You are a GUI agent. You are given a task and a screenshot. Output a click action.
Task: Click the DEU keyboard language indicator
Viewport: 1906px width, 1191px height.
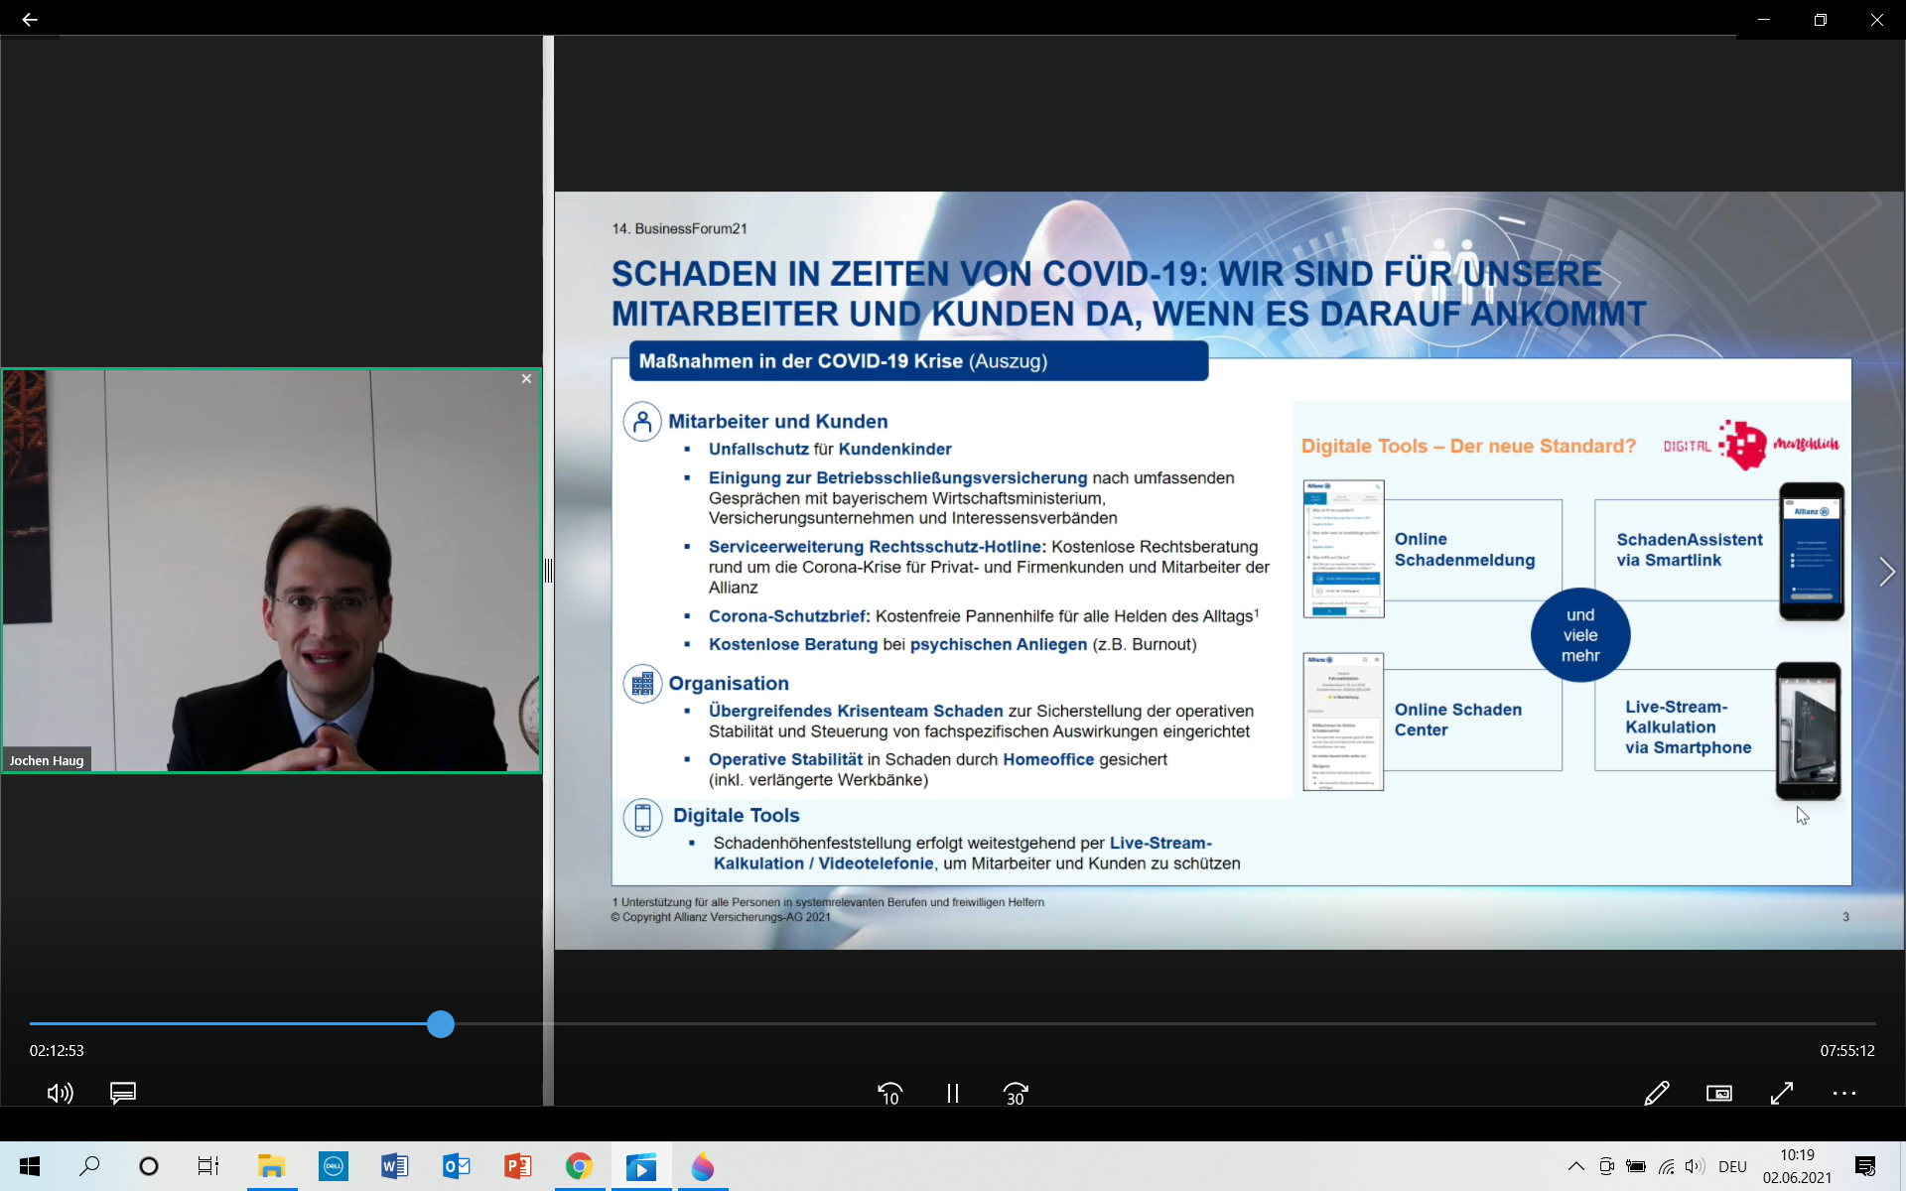(1732, 1166)
